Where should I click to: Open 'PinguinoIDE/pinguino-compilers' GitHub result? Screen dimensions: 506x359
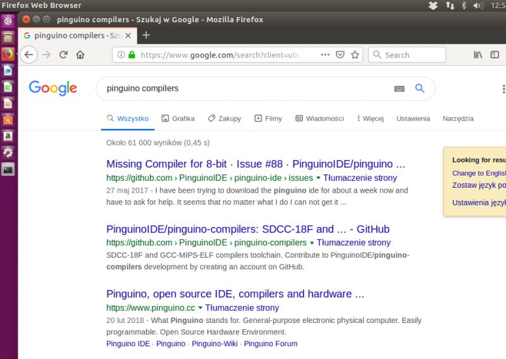pos(248,229)
